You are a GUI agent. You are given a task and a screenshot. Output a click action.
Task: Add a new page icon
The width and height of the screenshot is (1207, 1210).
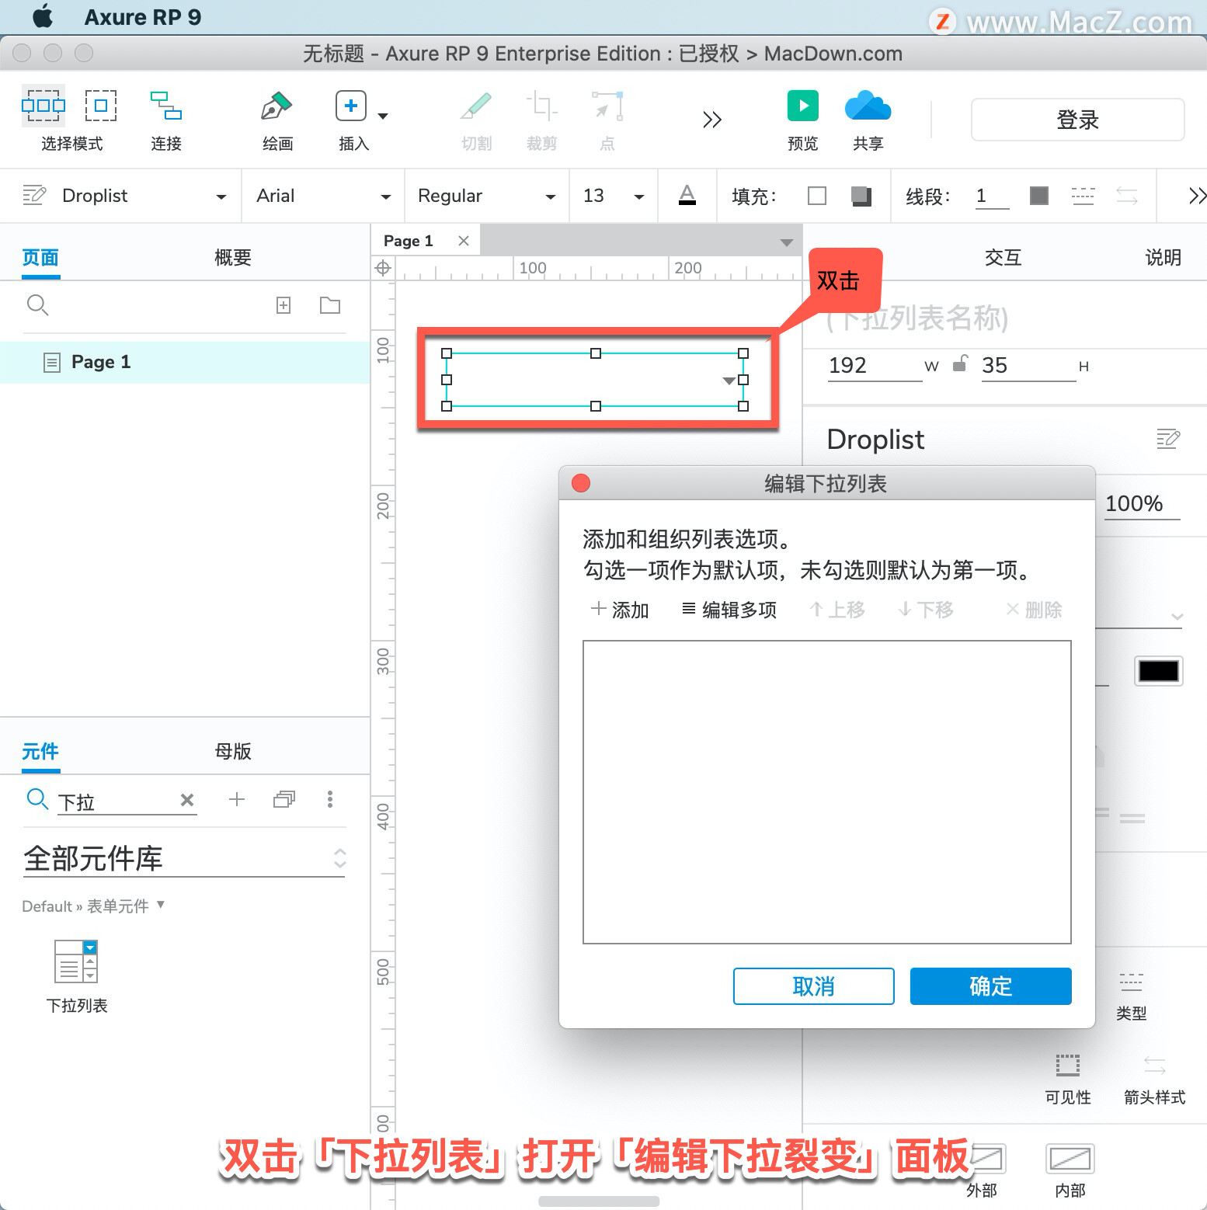[x=283, y=305]
